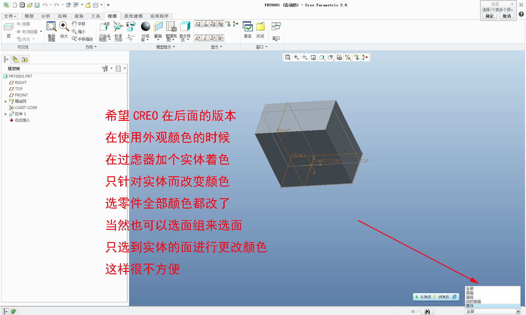Toggle plane tag display in the ribbon's lower row

198,38
